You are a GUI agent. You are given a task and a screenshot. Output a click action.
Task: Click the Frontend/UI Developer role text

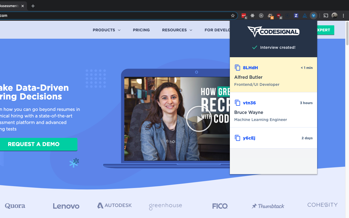click(257, 84)
